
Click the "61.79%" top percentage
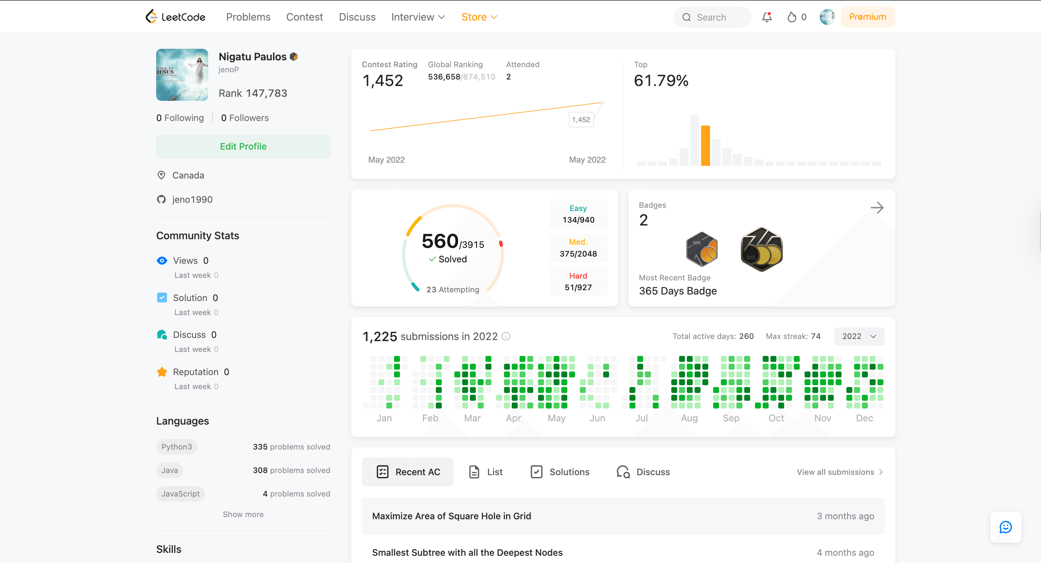coord(661,81)
